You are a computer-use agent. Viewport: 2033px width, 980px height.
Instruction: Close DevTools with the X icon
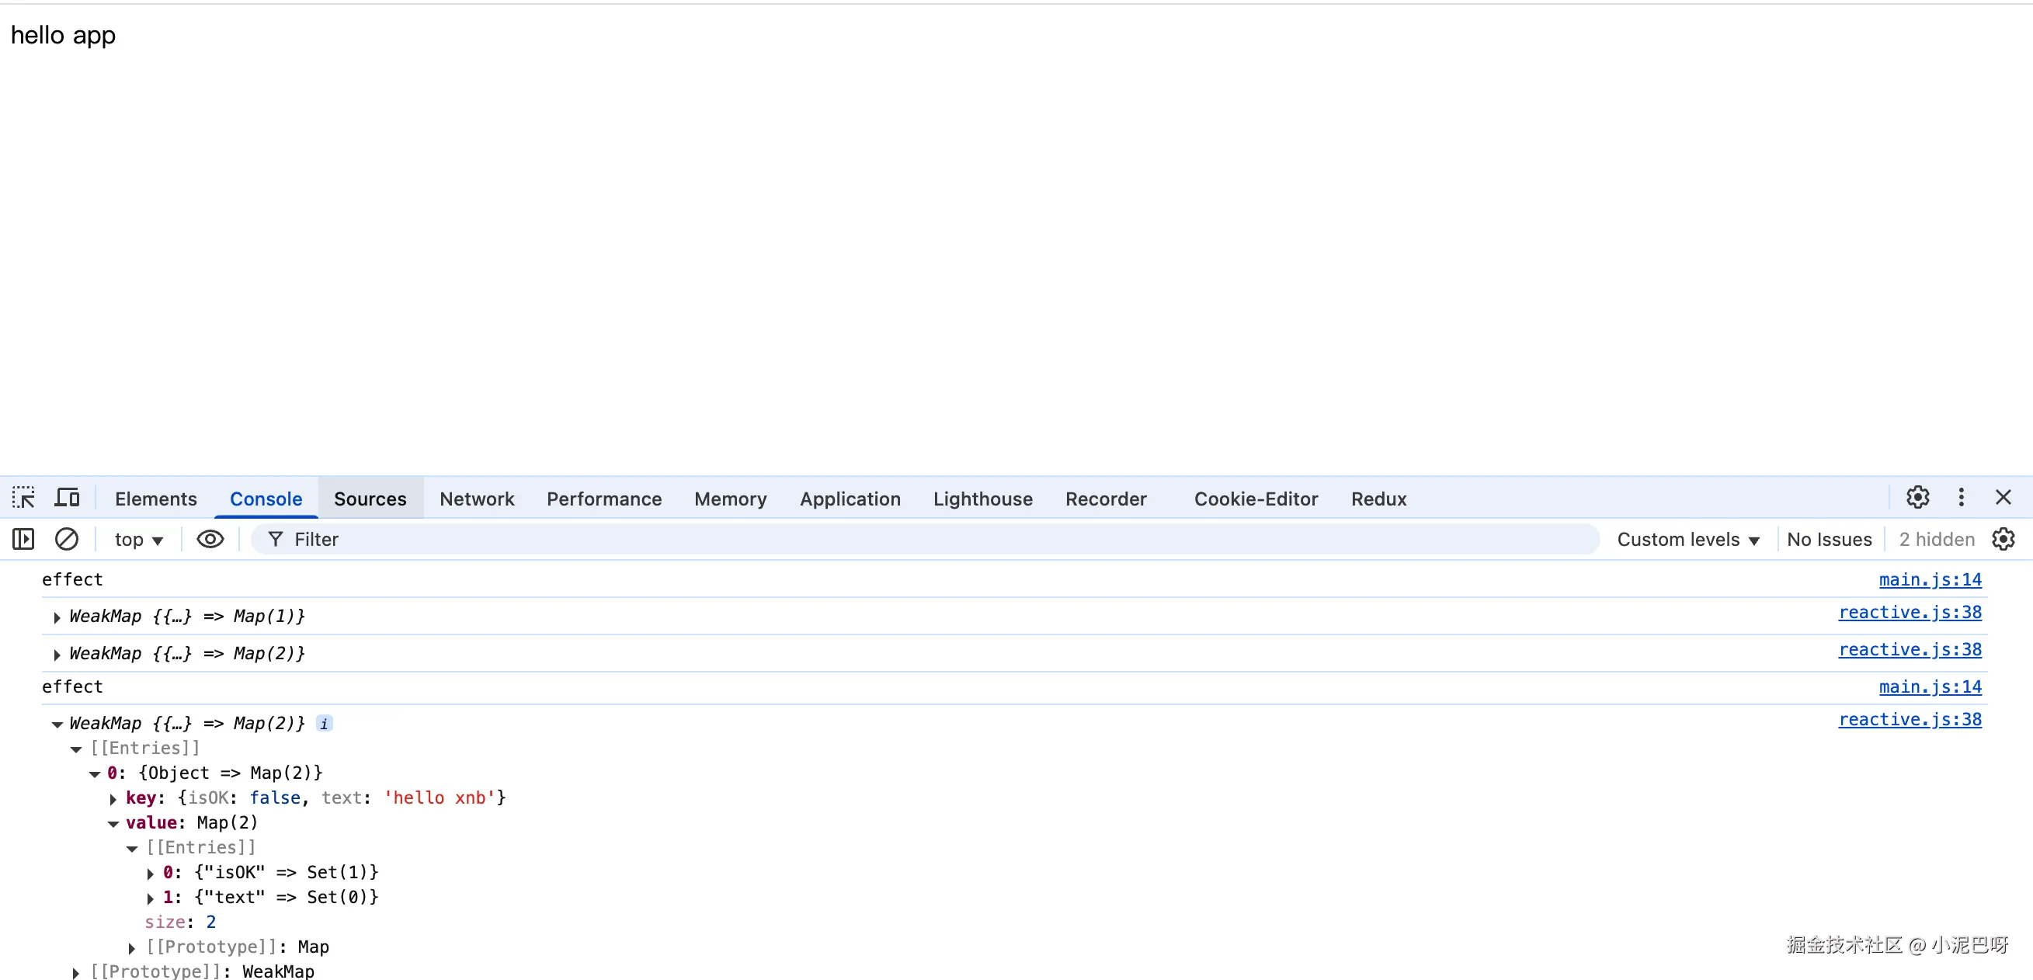[2003, 497]
